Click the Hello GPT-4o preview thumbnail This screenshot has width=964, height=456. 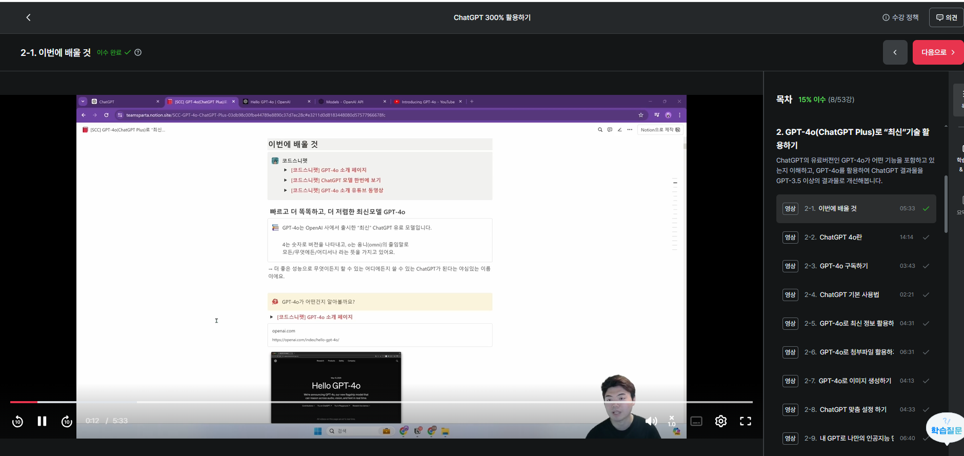336,387
